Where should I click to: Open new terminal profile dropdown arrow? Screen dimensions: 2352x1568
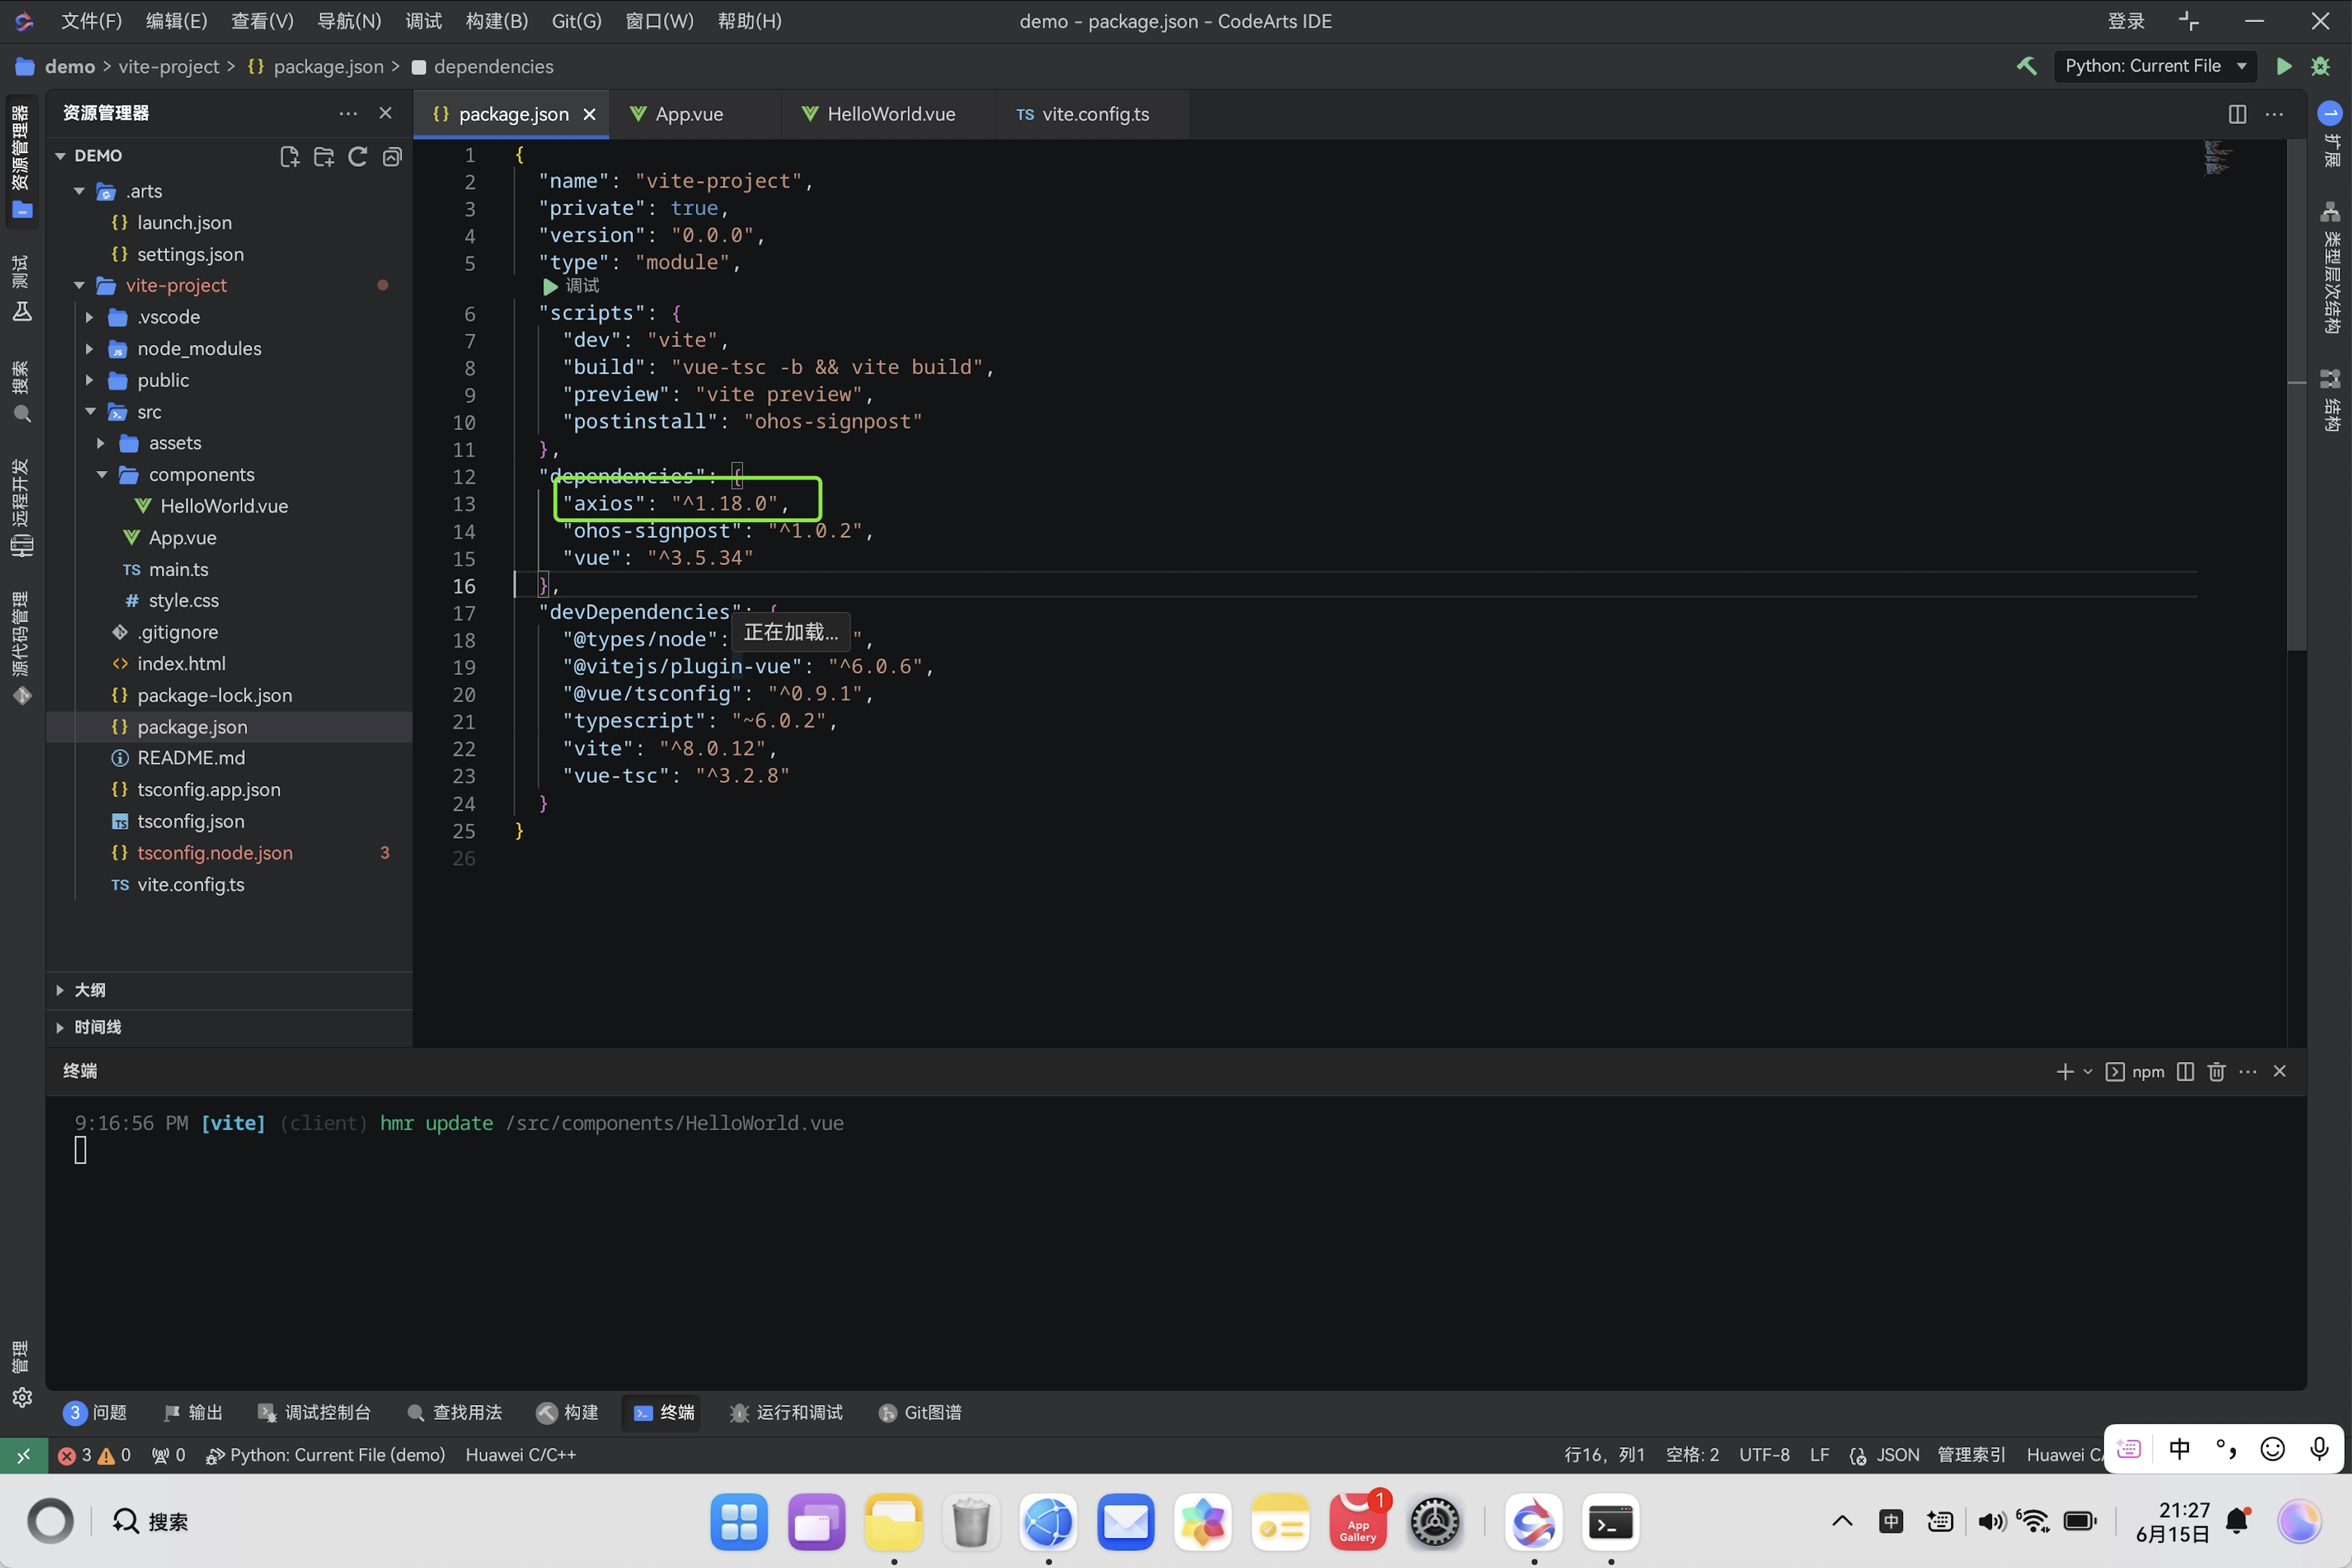tap(2088, 1071)
